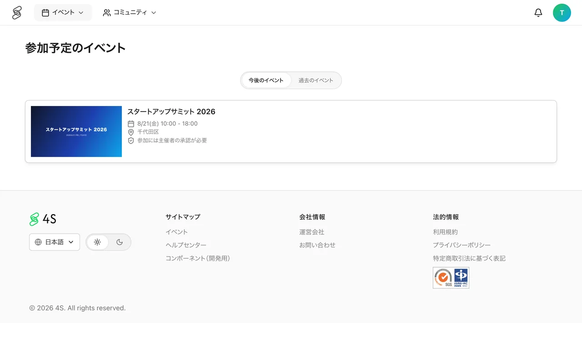Select the 過去のイベント tab

pos(316,81)
